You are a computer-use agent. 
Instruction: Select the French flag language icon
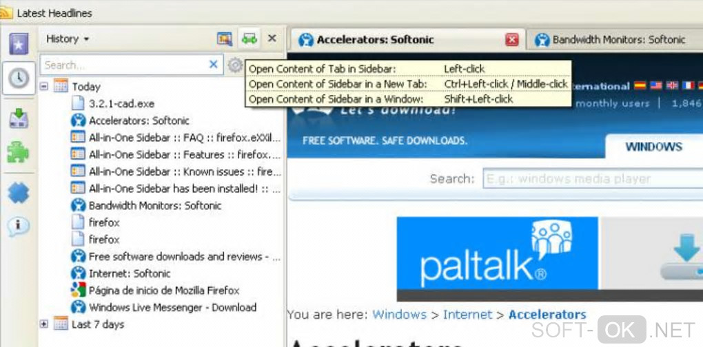point(689,85)
